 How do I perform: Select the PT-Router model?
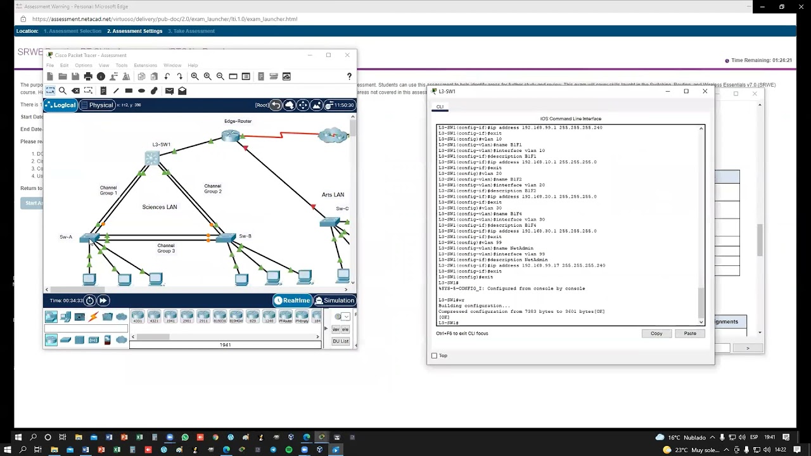[286, 317]
